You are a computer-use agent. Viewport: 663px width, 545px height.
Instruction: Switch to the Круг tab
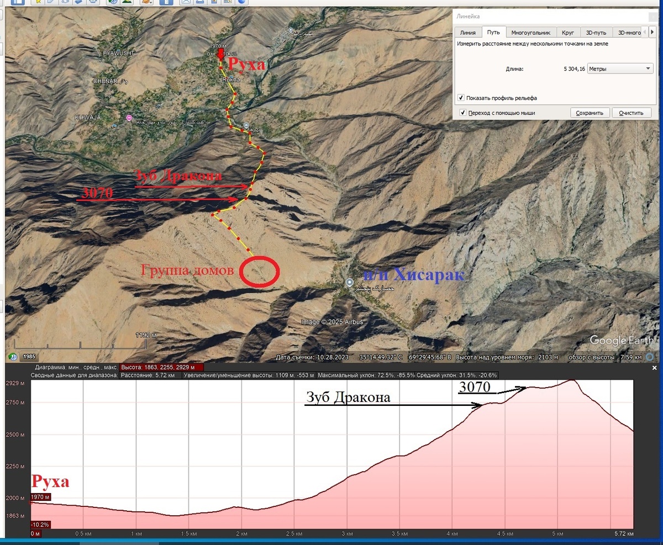569,33
